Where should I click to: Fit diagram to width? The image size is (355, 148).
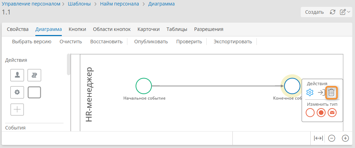[x=318, y=138]
